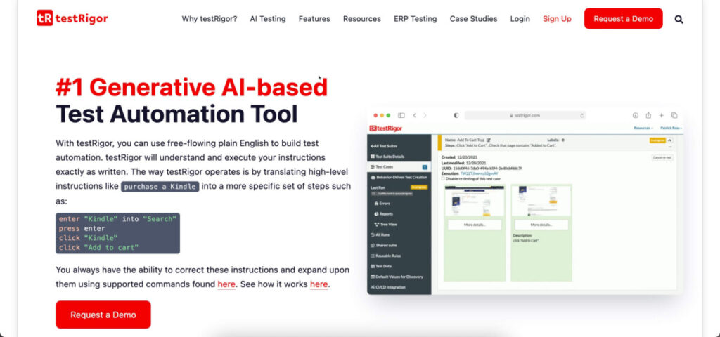Click the new tab plus icon in browser toolbar

click(661, 116)
